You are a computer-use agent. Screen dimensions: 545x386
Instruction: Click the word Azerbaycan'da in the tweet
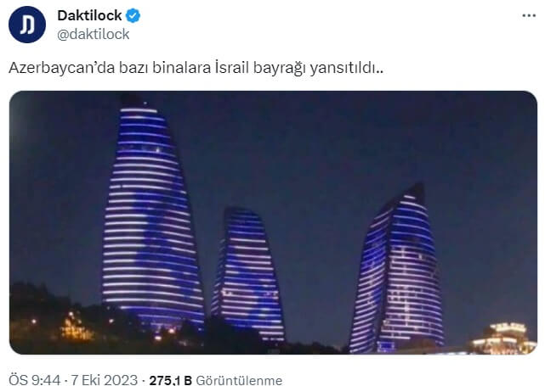tap(62, 68)
